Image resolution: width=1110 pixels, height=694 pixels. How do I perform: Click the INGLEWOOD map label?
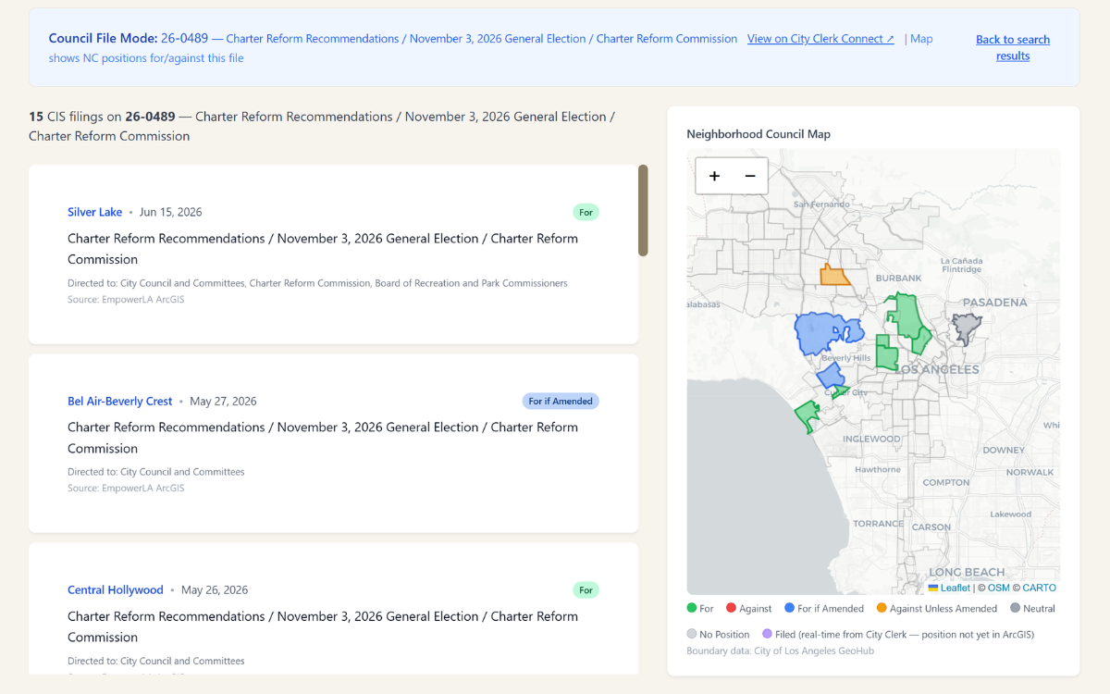[x=871, y=439]
